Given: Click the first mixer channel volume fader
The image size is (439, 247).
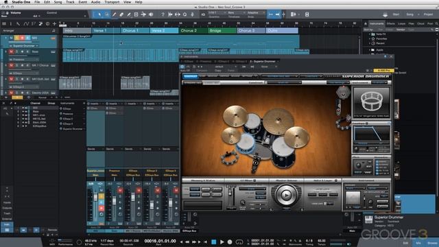Looking at the screenshot, I should point(95,197).
